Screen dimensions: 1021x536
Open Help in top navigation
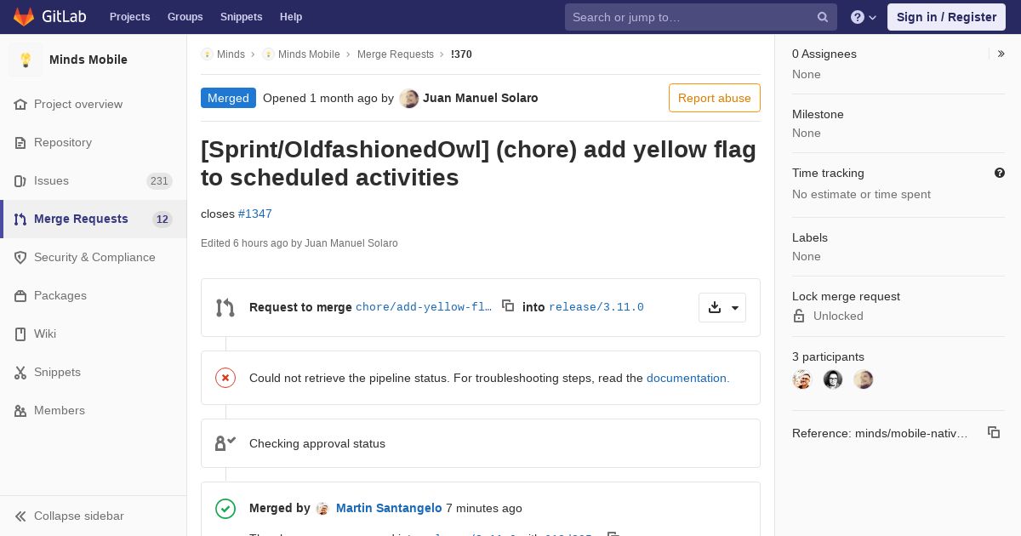pyautogui.click(x=291, y=17)
